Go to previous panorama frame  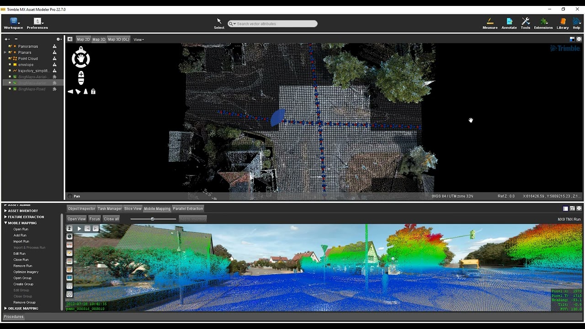[x=87, y=228]
